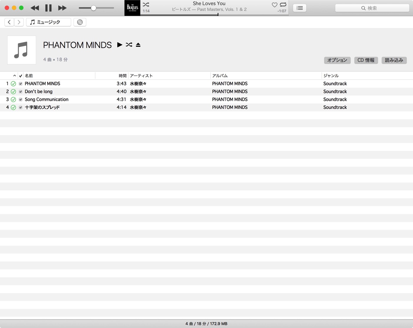
Task: Toggle the -1:07 remaining time label
Action: pos(282,11)
